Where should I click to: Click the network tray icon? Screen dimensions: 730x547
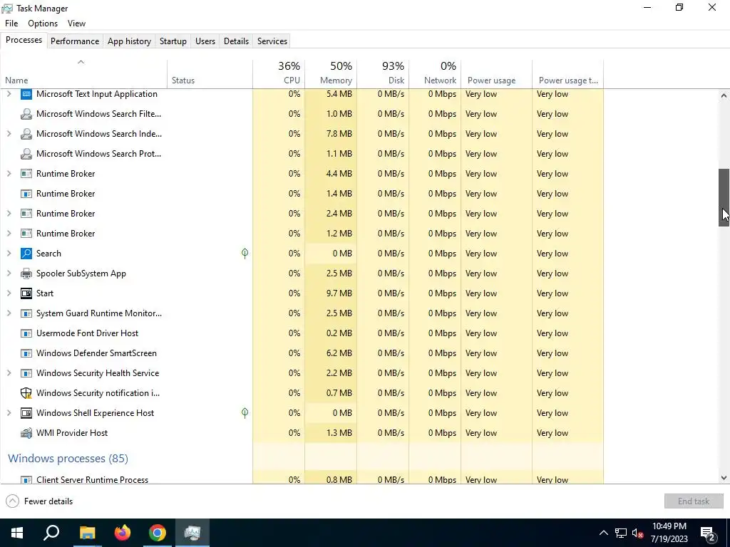pos(621,533)
